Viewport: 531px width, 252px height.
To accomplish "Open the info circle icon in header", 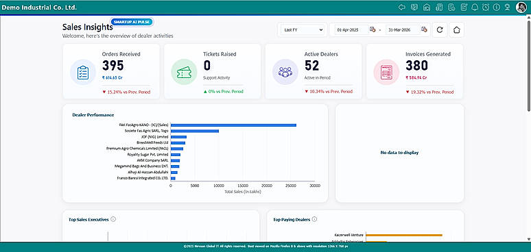I will (x=497, y=7).
